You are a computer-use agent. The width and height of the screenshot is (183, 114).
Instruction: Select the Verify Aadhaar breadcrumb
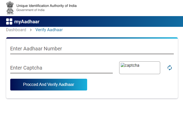(x=49, y=30)
